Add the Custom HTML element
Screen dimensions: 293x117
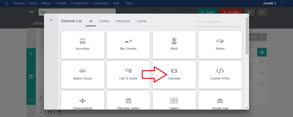[x=220, y=75]
